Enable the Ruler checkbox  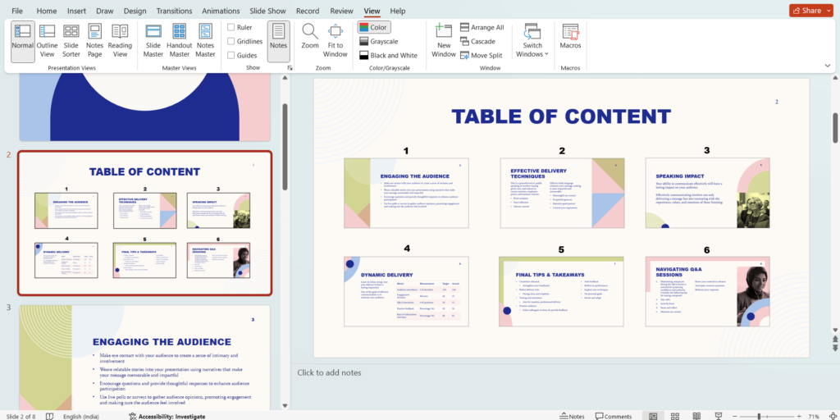[232, 27]
